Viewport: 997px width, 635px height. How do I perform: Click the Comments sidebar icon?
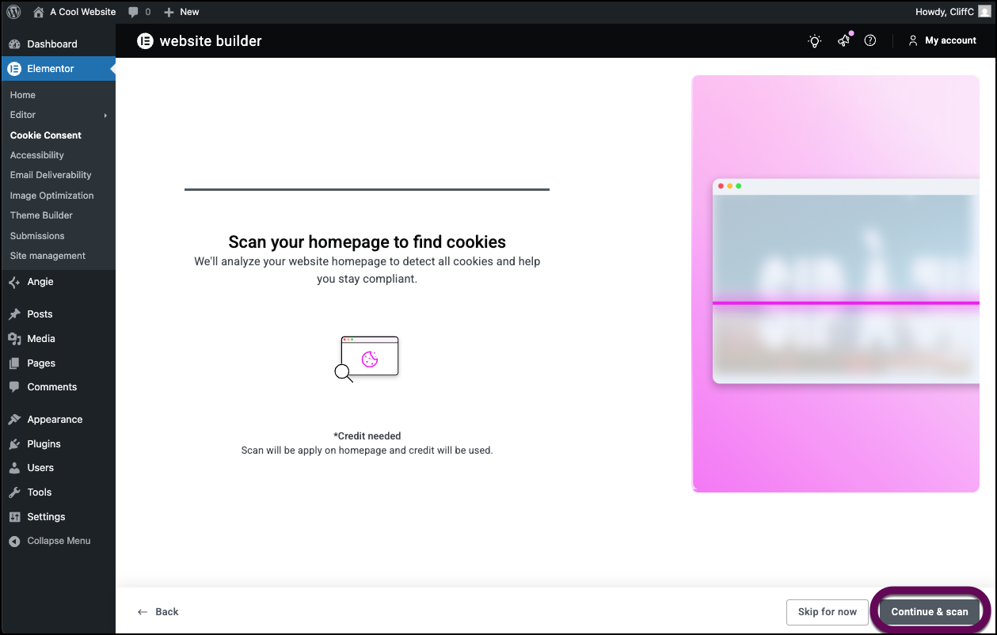(14, 387)
